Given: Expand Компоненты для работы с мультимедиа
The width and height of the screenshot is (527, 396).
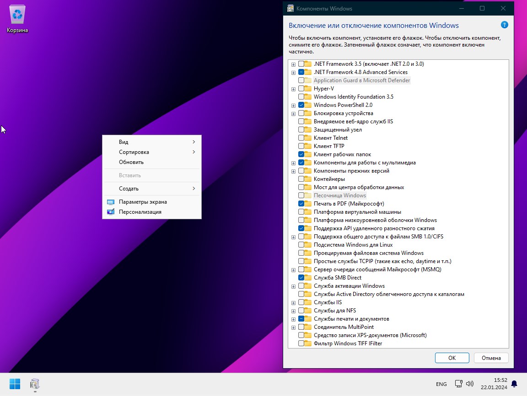Looking at the screenshot, I should (293, 163).
